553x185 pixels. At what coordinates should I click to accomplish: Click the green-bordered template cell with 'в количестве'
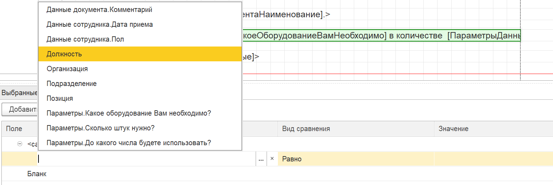pyautogui.click(x=381, y=36)
